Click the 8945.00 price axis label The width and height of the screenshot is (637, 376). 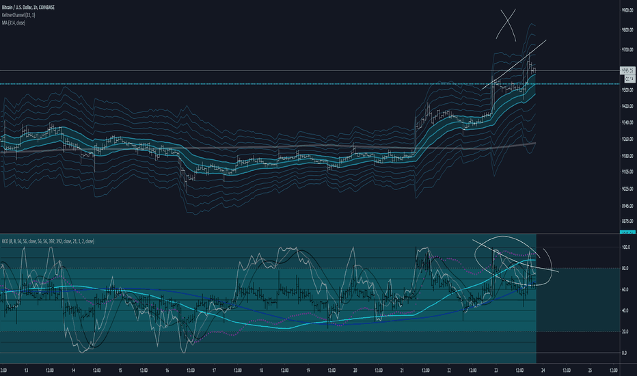tap(627, 206)
